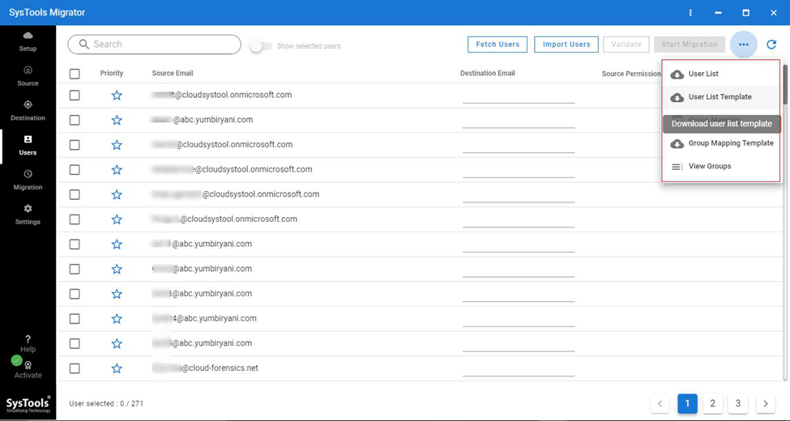This screenshot has height=421, width=790.
Task: Click destination email field for cloud-forensics.net row
Action: 519,368
